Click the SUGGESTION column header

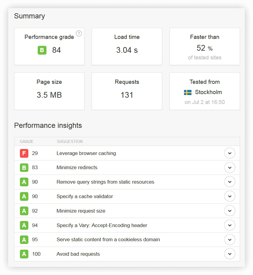[x=70, y=141]
